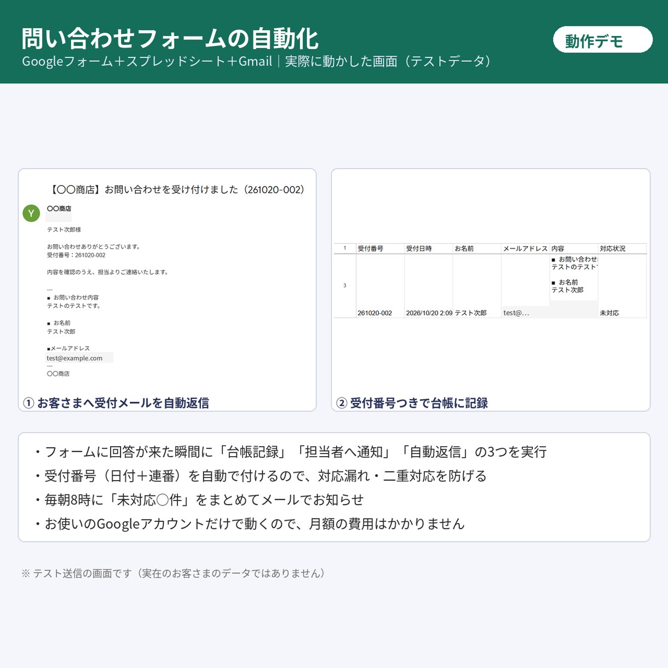
Task: Select the メールアドレス column header in the sheet
Action: (x=525, y=249)
